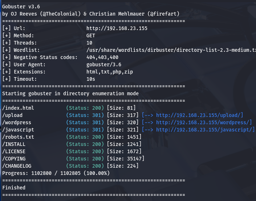
Task: Click Size 224 on the /CHANGELOG row
Action: [x=123, y=166]
